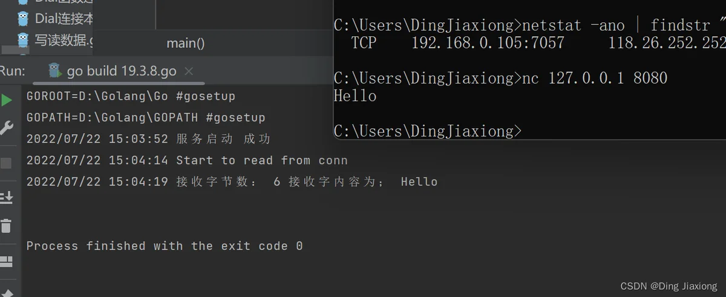The height and width of the screenshot is (297, 726).
Task: Open run configuration wrench settings
Action: (x=7, y=128)
